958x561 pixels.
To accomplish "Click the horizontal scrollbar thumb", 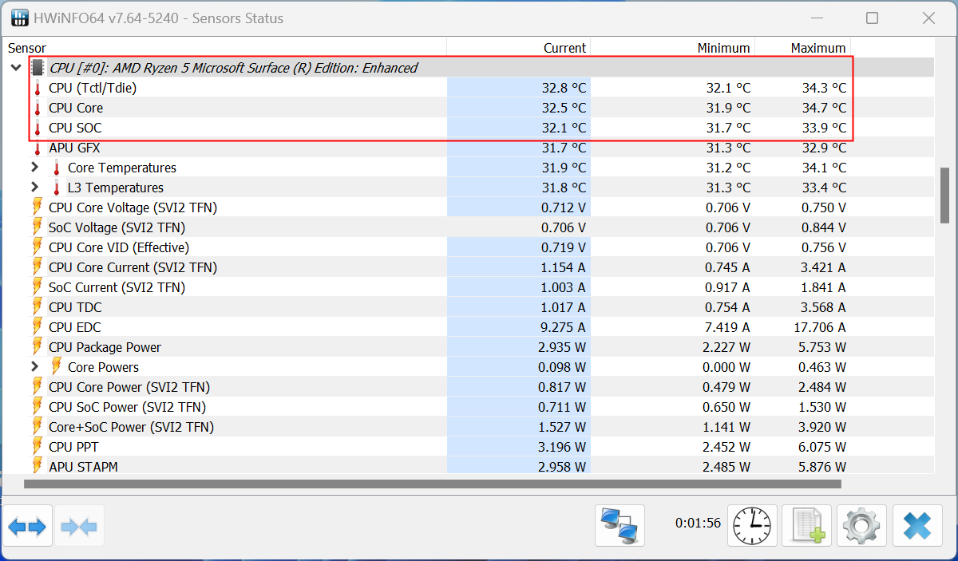I will [433, 484].
